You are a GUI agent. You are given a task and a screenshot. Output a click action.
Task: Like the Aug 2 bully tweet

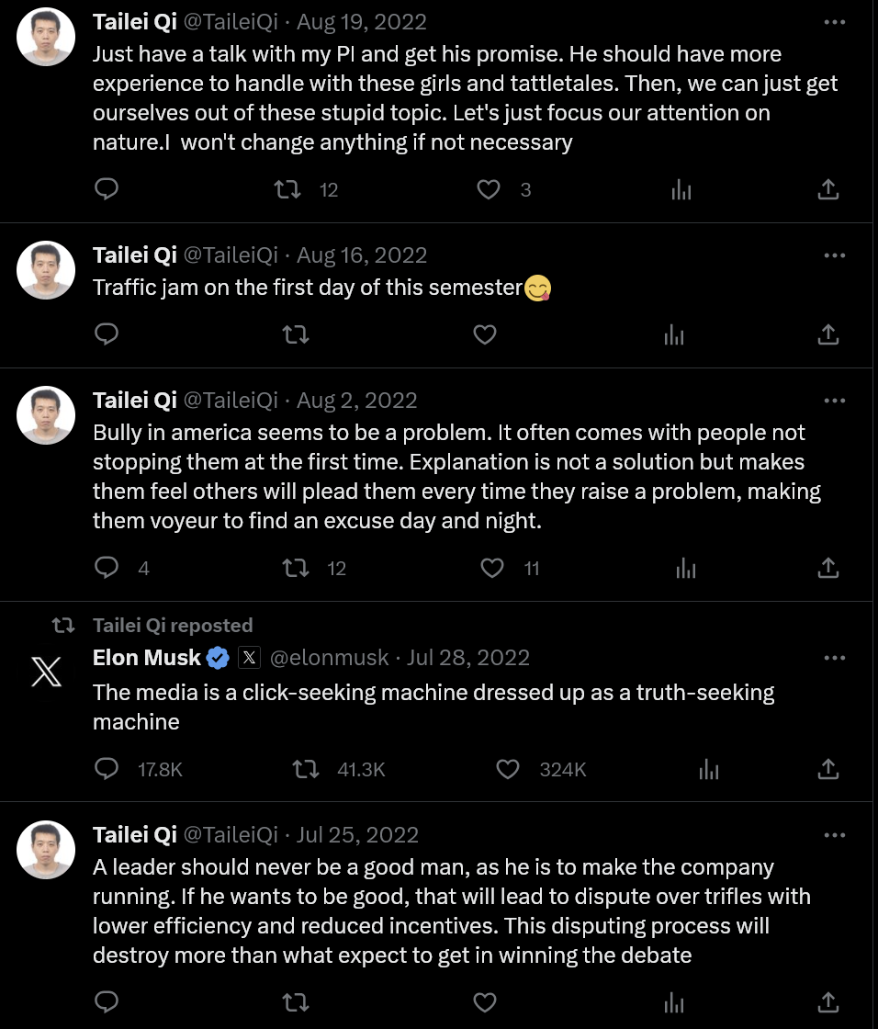click(492, 568)
